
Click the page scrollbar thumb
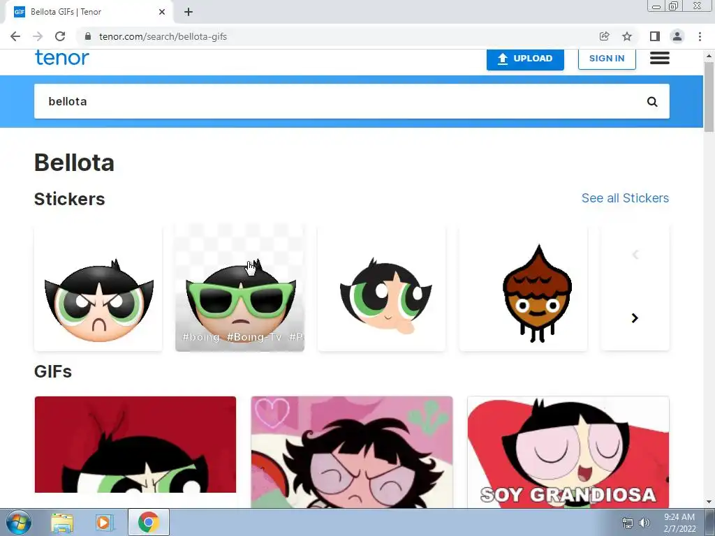pyautogui.click(x=709, y=96)
